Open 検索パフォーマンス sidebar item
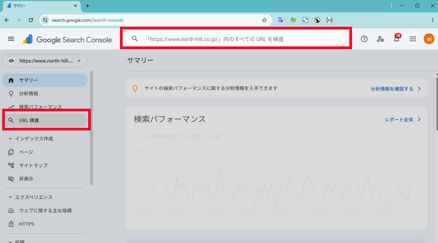The width and height of the screenshot is (438, 243). tap(45, 106)
